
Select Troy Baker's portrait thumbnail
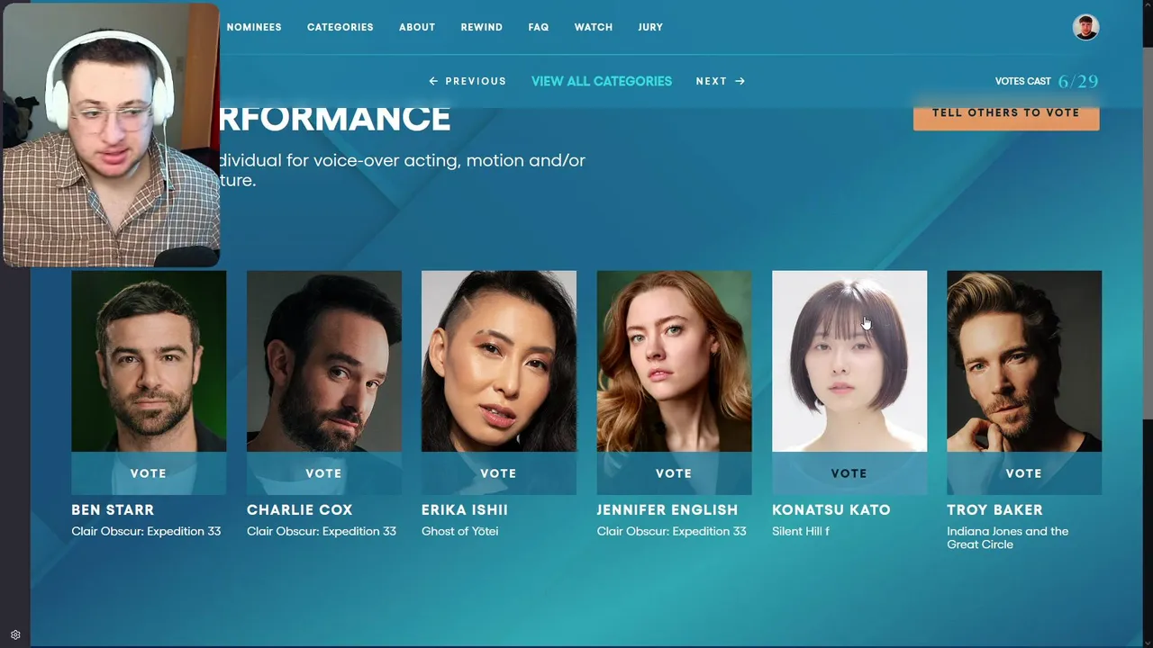pos(1024,361)
